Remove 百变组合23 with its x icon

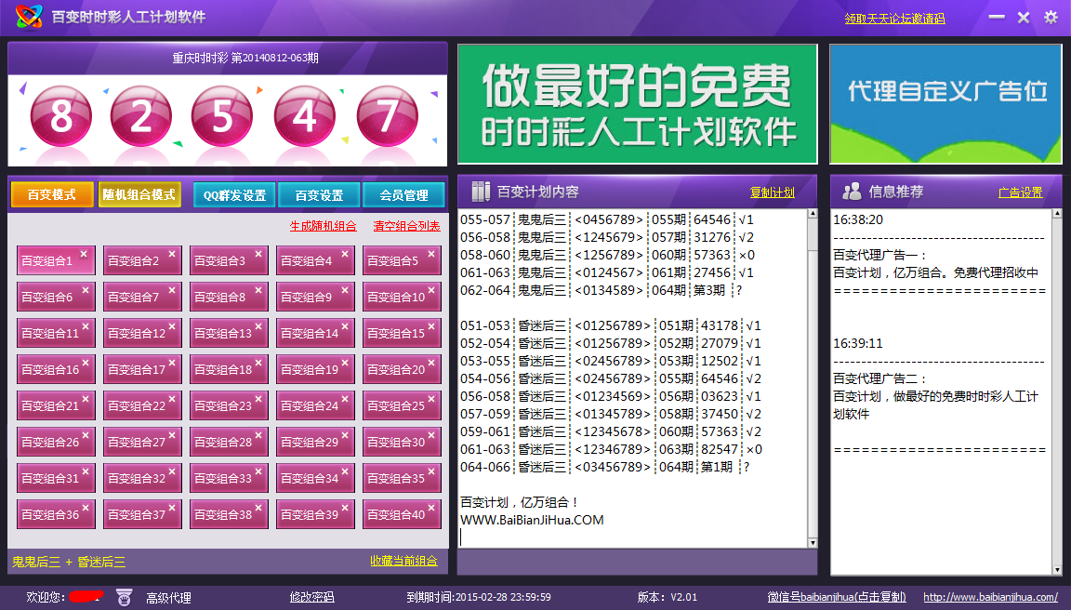258,399
